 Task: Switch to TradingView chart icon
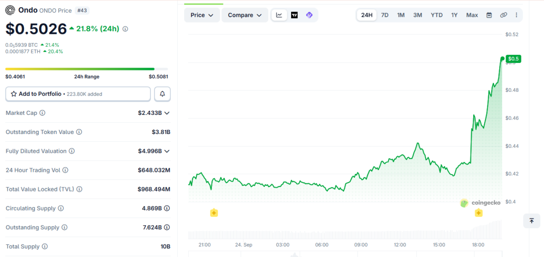[x=294, y=15]
